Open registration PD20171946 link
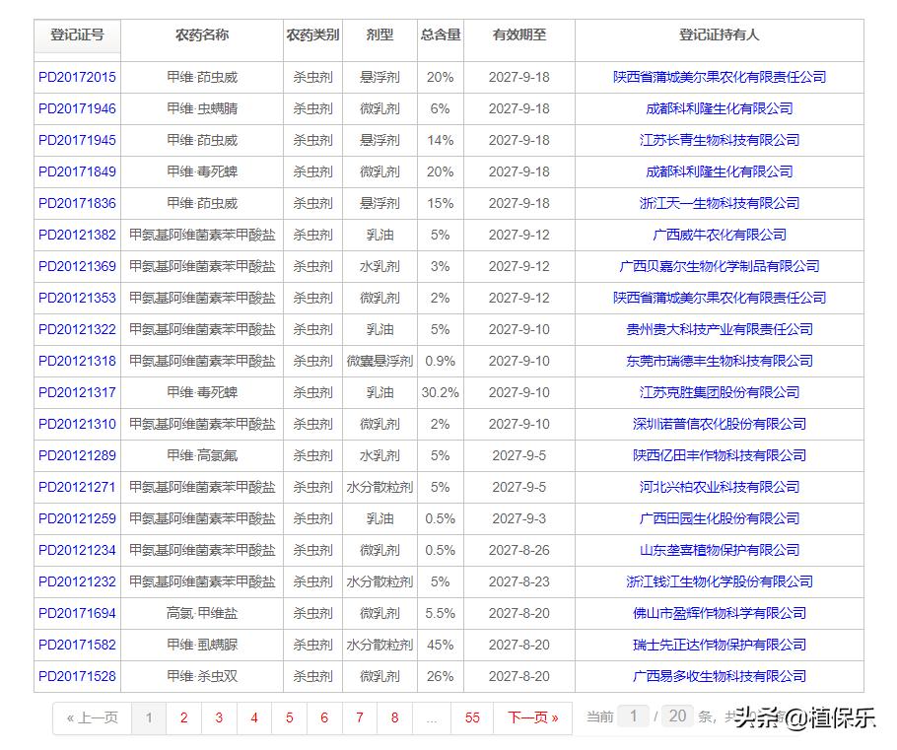The height and width of the screenshot is (750, 897). [77, 108]
